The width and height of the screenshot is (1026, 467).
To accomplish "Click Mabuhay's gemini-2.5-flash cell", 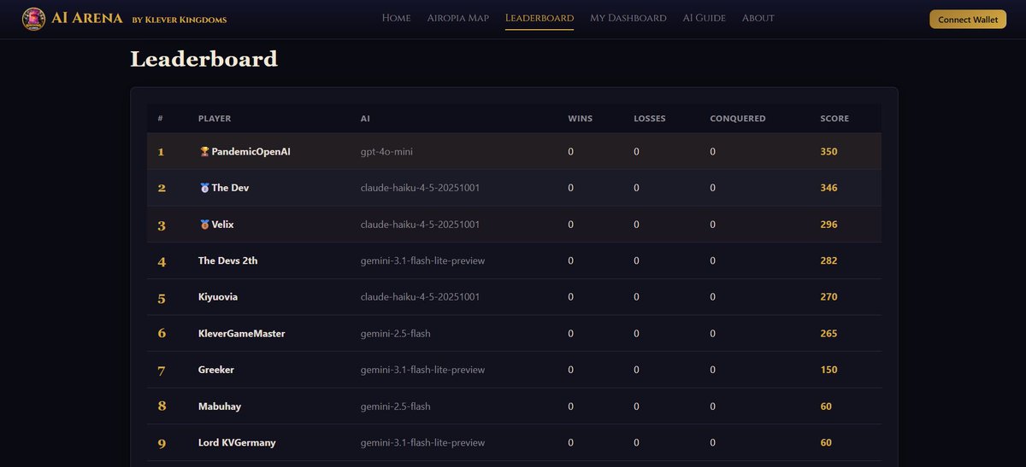I will (396, 406).
